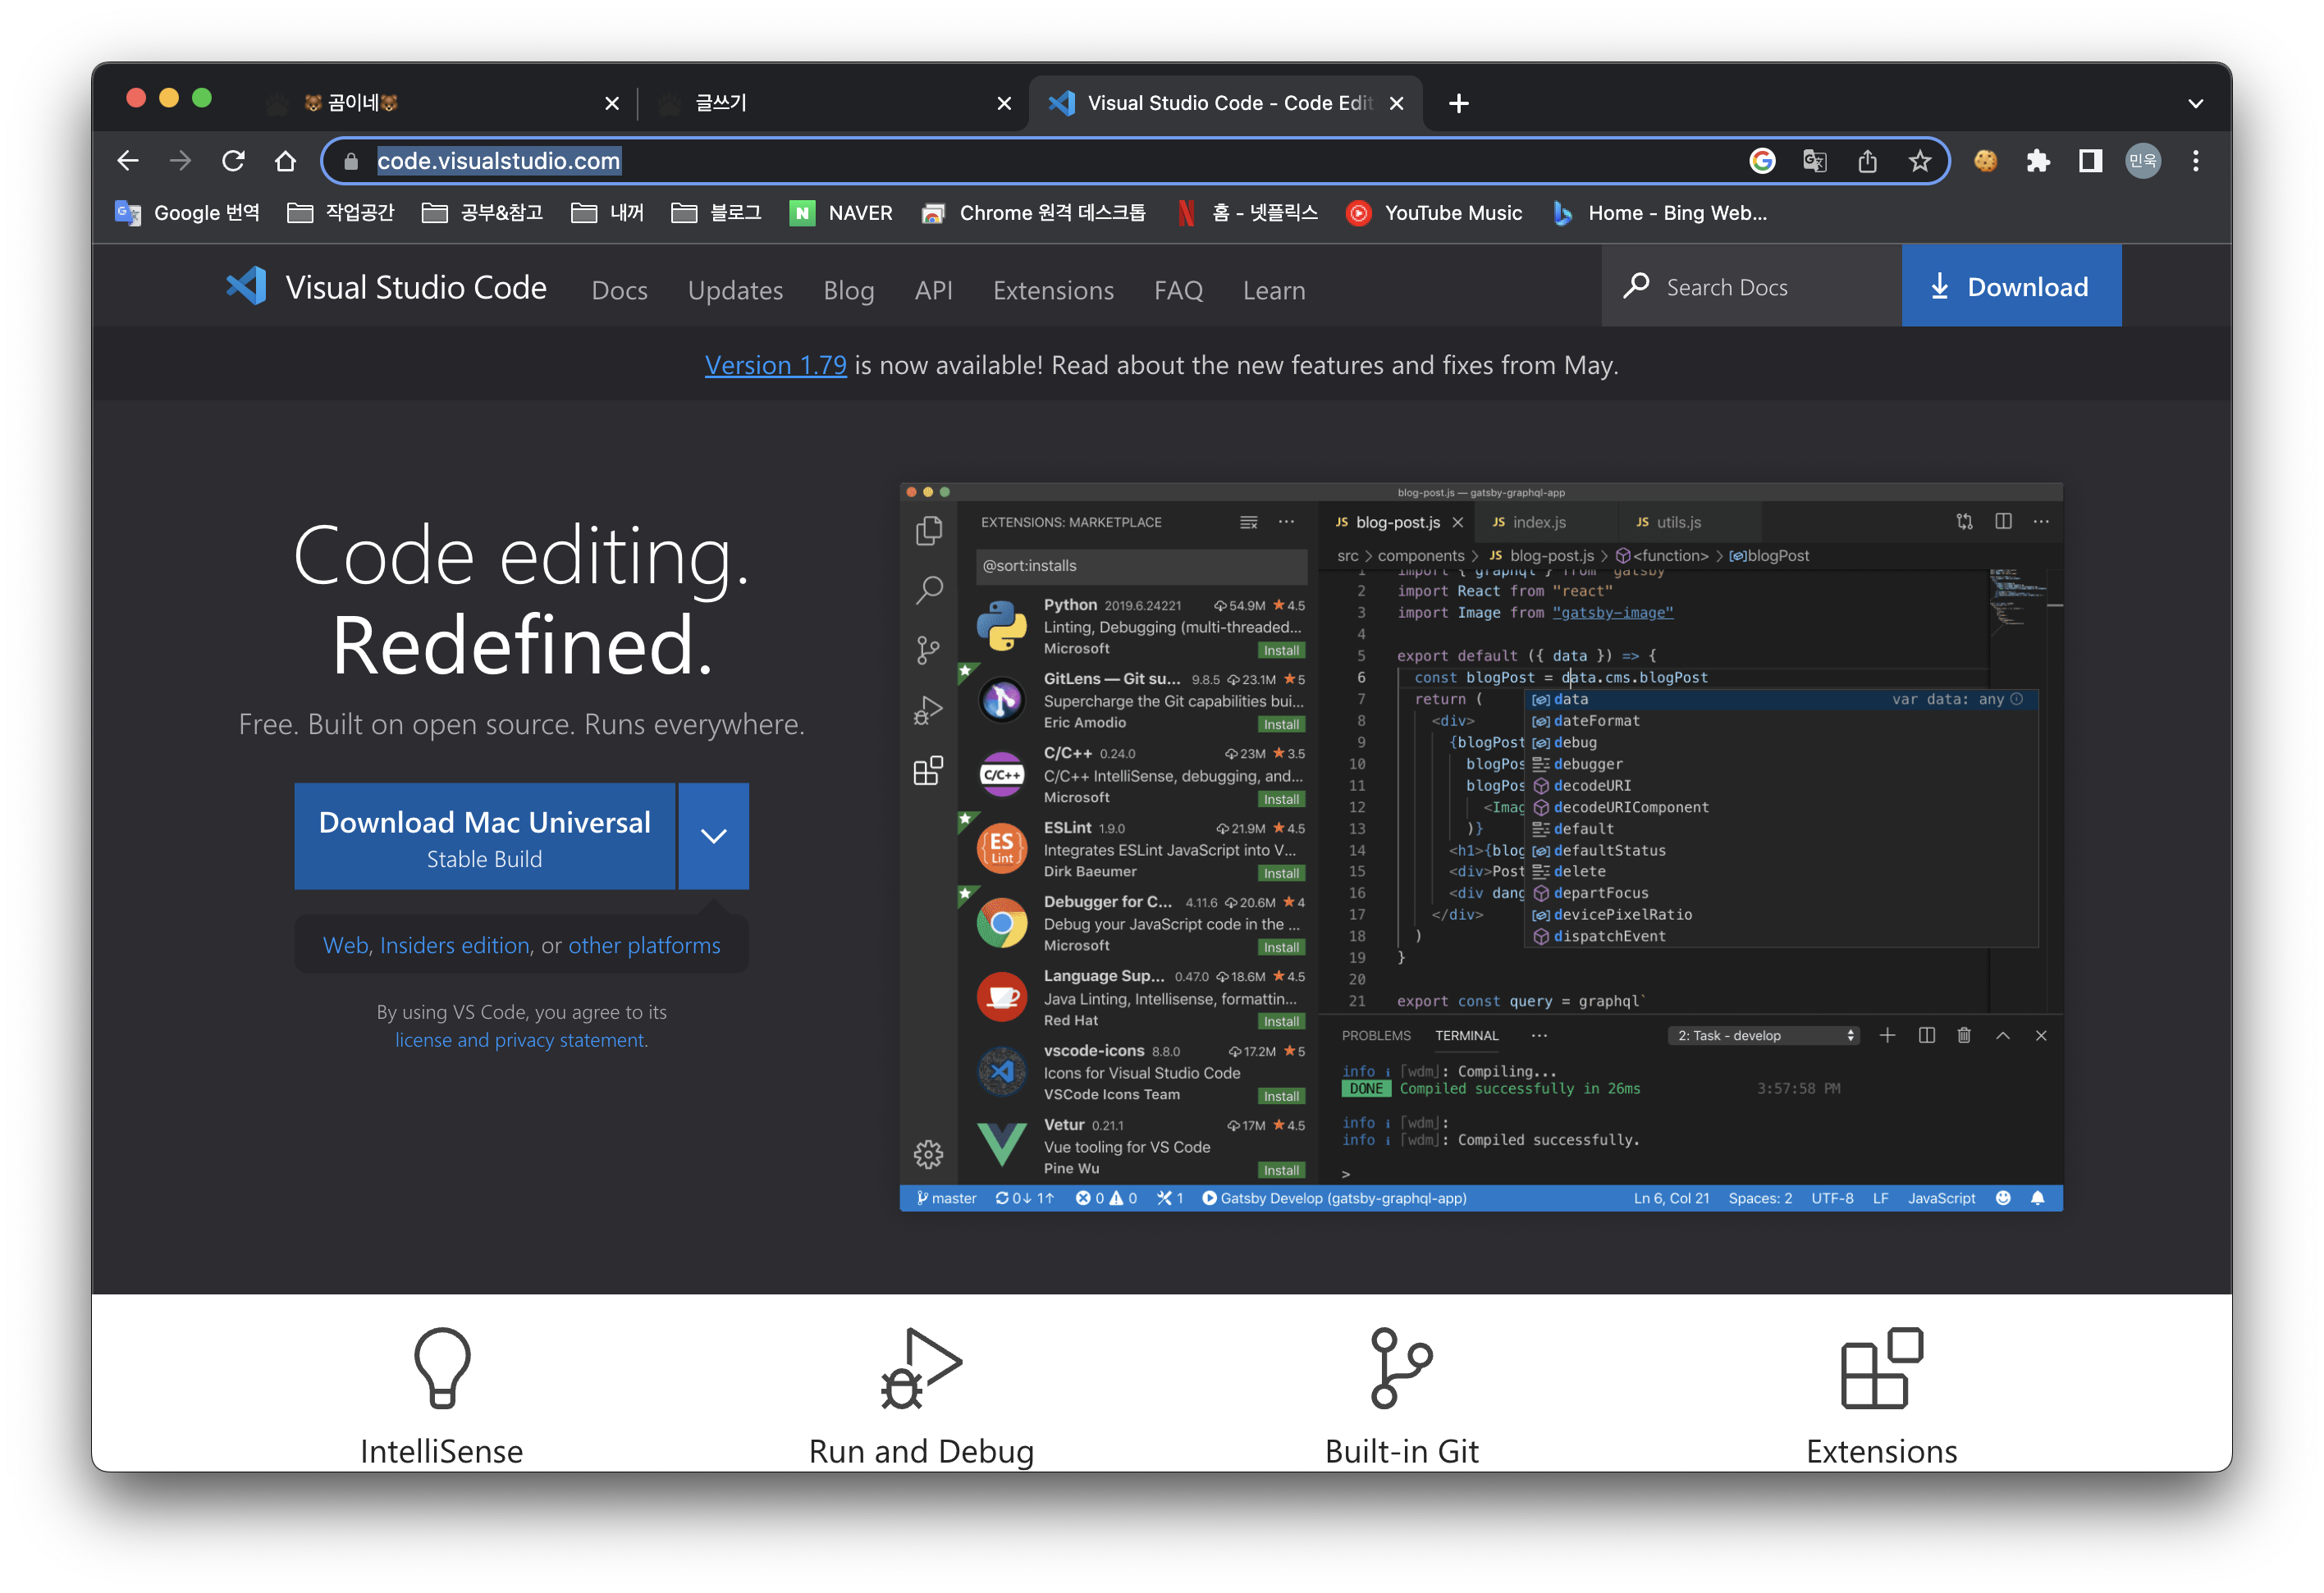Toggle the Chrome side panel icon
This screenshot has height=1593, width=2324.
(x=2090, y=161)
